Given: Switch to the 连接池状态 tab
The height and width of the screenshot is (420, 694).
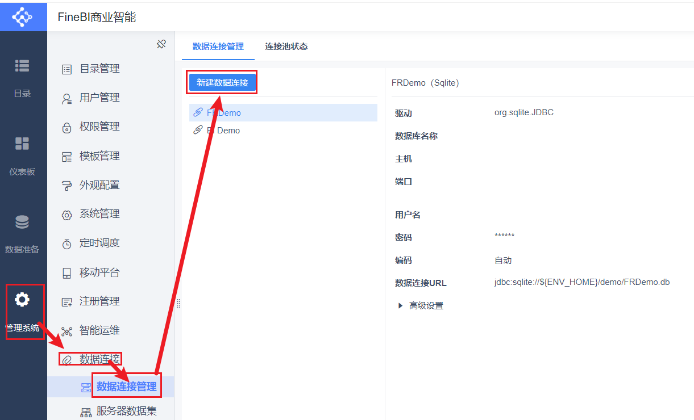Looking at the screenshot, I should click(x=286, y=47).
